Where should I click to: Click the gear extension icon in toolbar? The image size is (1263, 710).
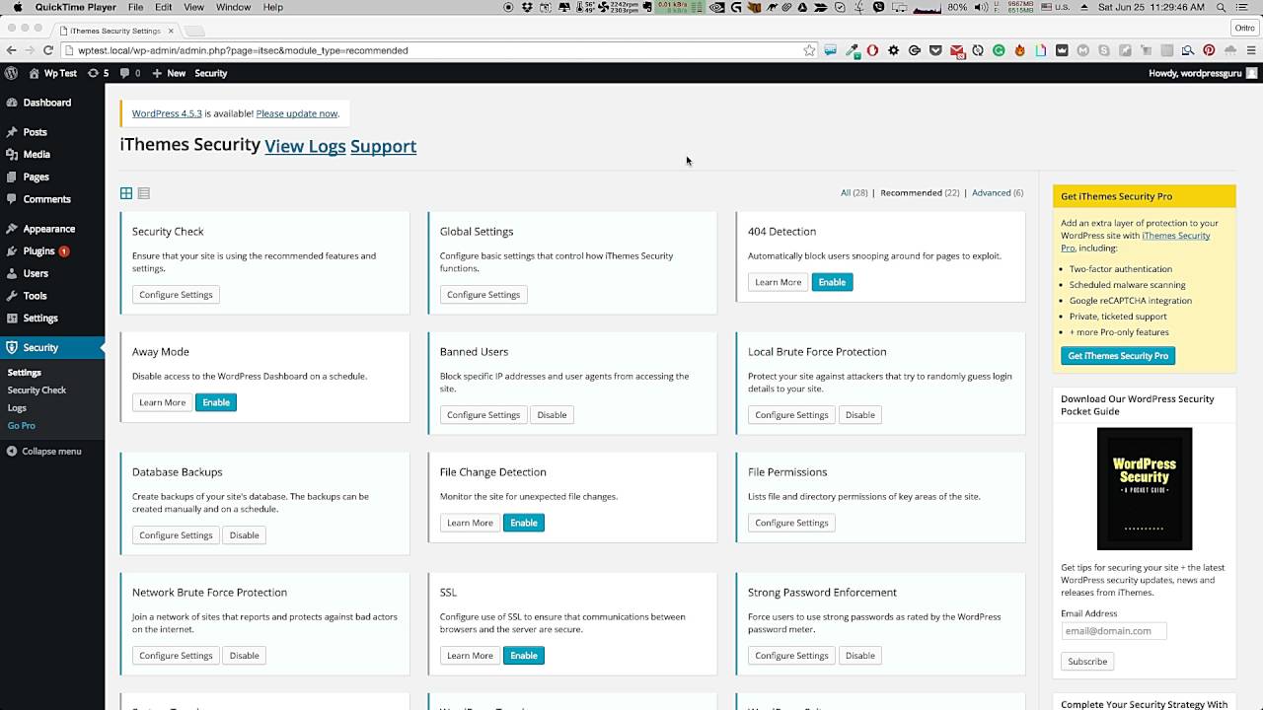(x=894, y=50)
